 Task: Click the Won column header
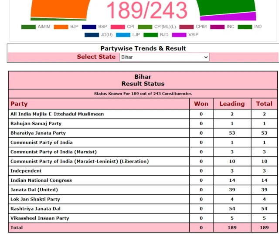coord(201,104)
